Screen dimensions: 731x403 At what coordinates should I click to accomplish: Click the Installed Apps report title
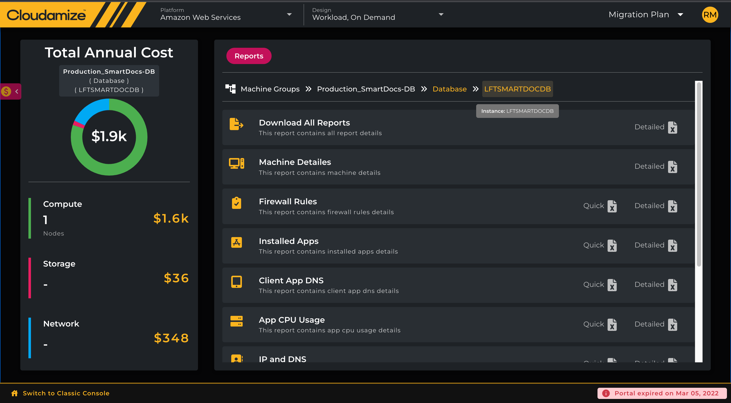(289, 241)
